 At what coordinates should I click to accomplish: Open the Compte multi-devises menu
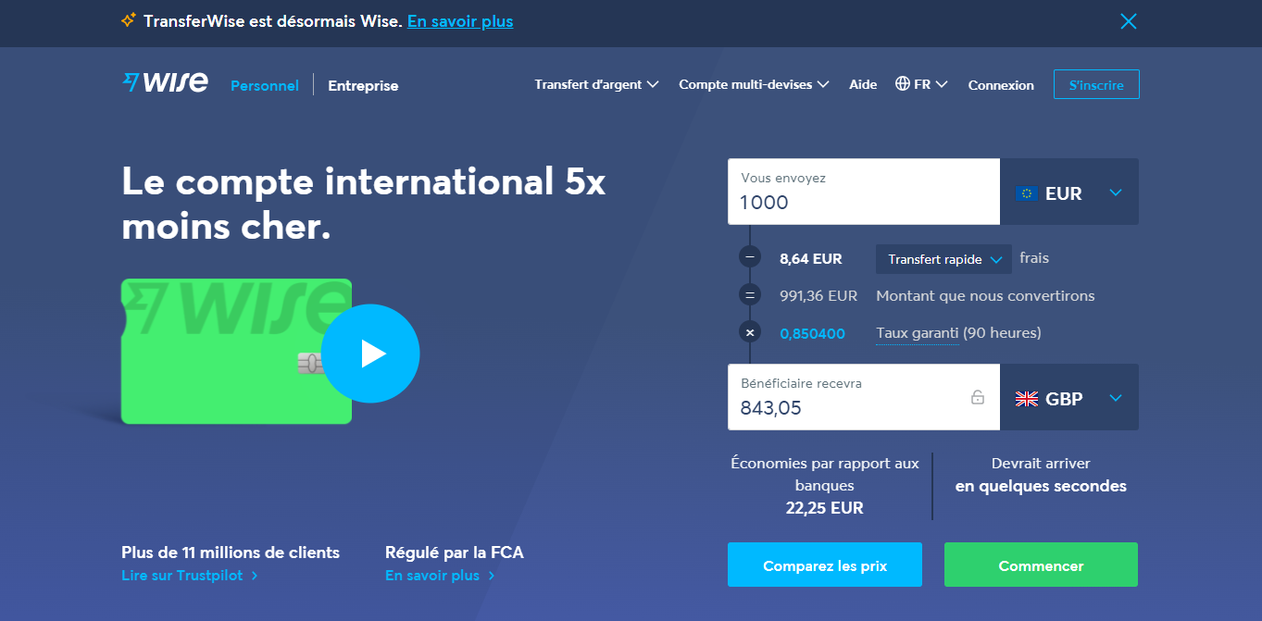[x=753, y=84]
